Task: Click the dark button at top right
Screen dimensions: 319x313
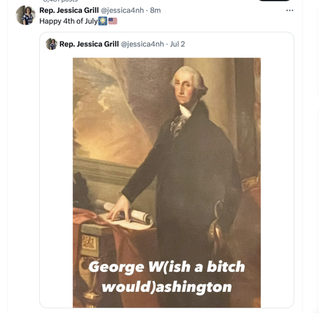Action: [x=274, y=0]
